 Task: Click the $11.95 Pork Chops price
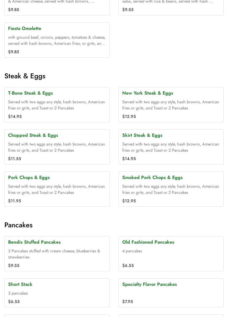[15, 201]
